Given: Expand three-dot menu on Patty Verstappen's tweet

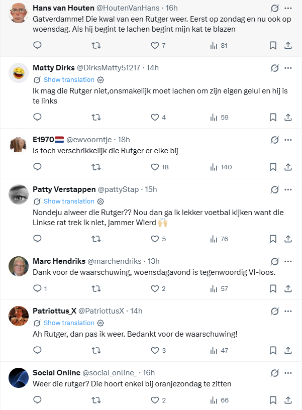Looking at the screenshot, I should [x=288, y=189].
